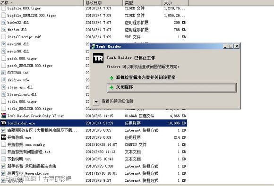Select the bigfile.003.tiger file name
The width and height of the screenshot is (274, 186).
point(24,8)
